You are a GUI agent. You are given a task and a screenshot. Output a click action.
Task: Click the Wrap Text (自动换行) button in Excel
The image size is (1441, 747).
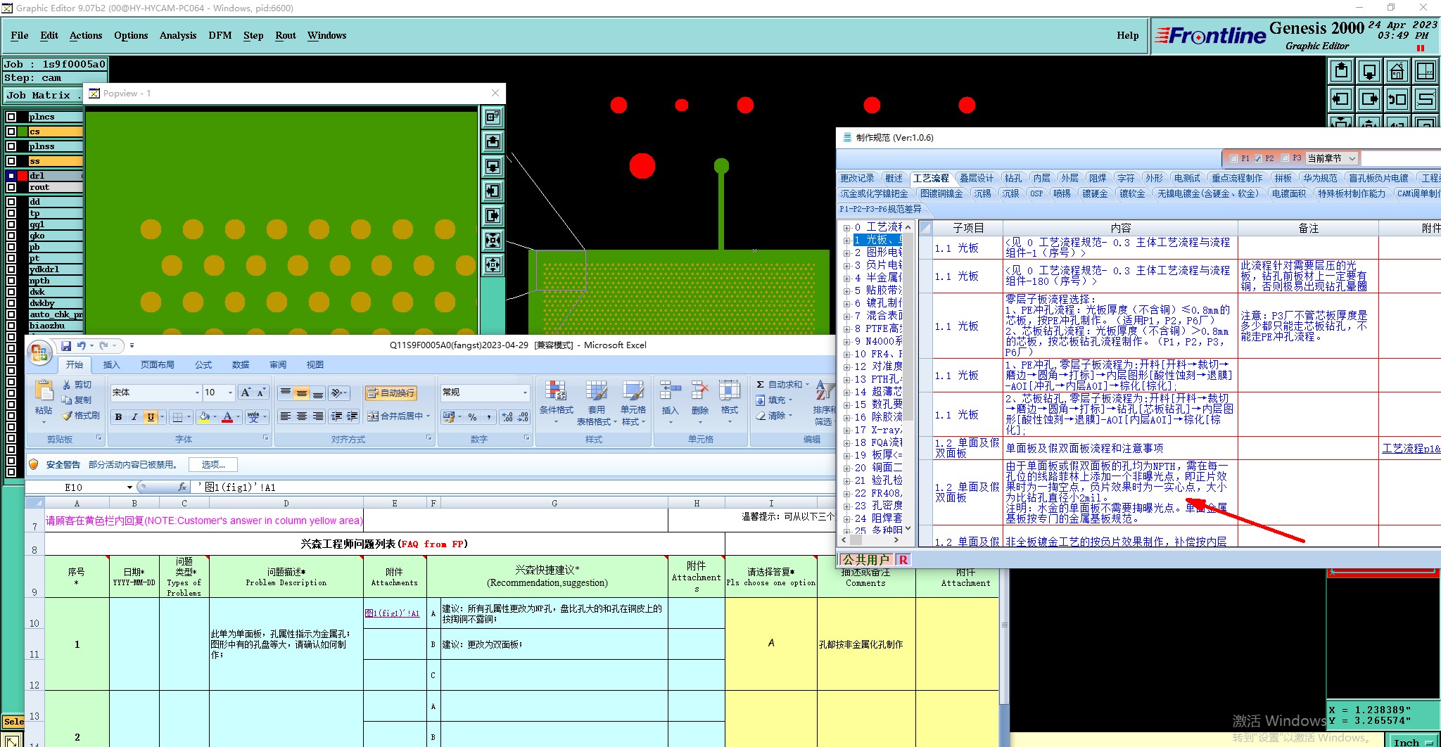pyautogui.click(x=391, y=393)
